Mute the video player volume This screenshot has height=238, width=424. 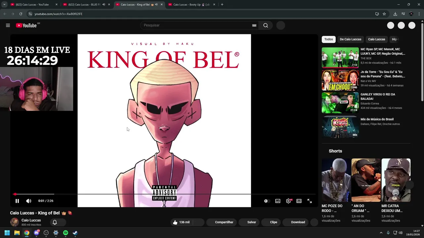(29, 201)
